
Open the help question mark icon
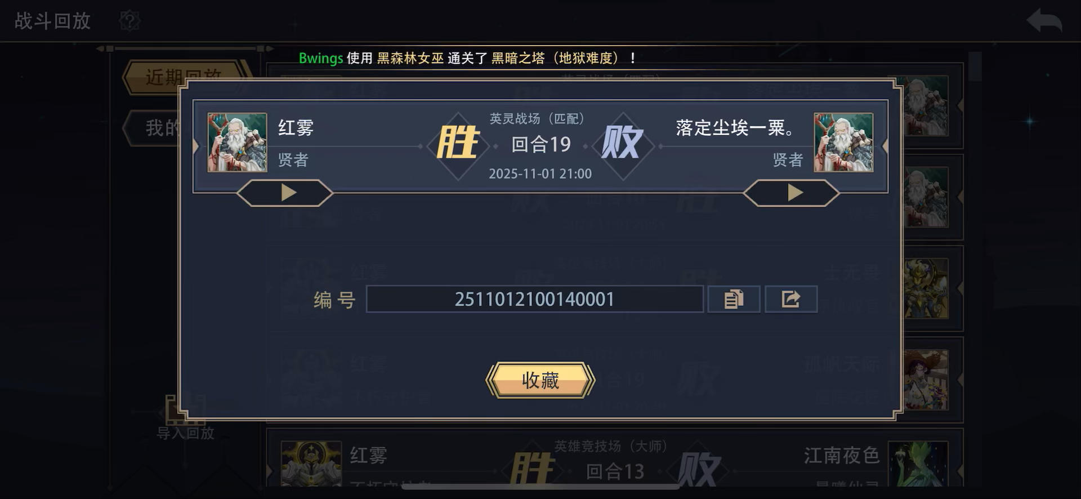point(129,21)
